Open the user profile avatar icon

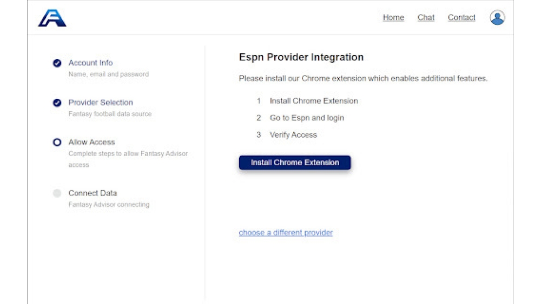pos(497,18)
